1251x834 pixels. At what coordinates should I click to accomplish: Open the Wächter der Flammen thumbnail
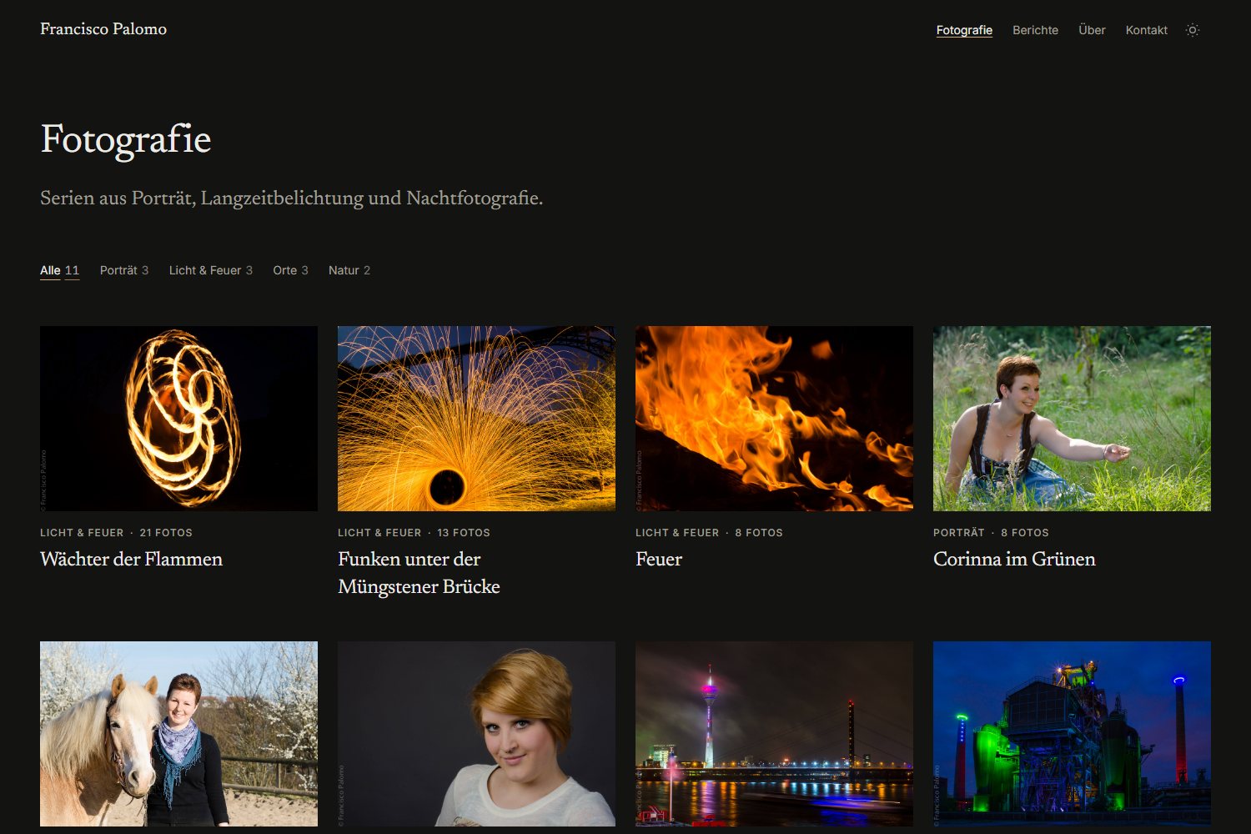pyautogui.click(x=178, y=419)
